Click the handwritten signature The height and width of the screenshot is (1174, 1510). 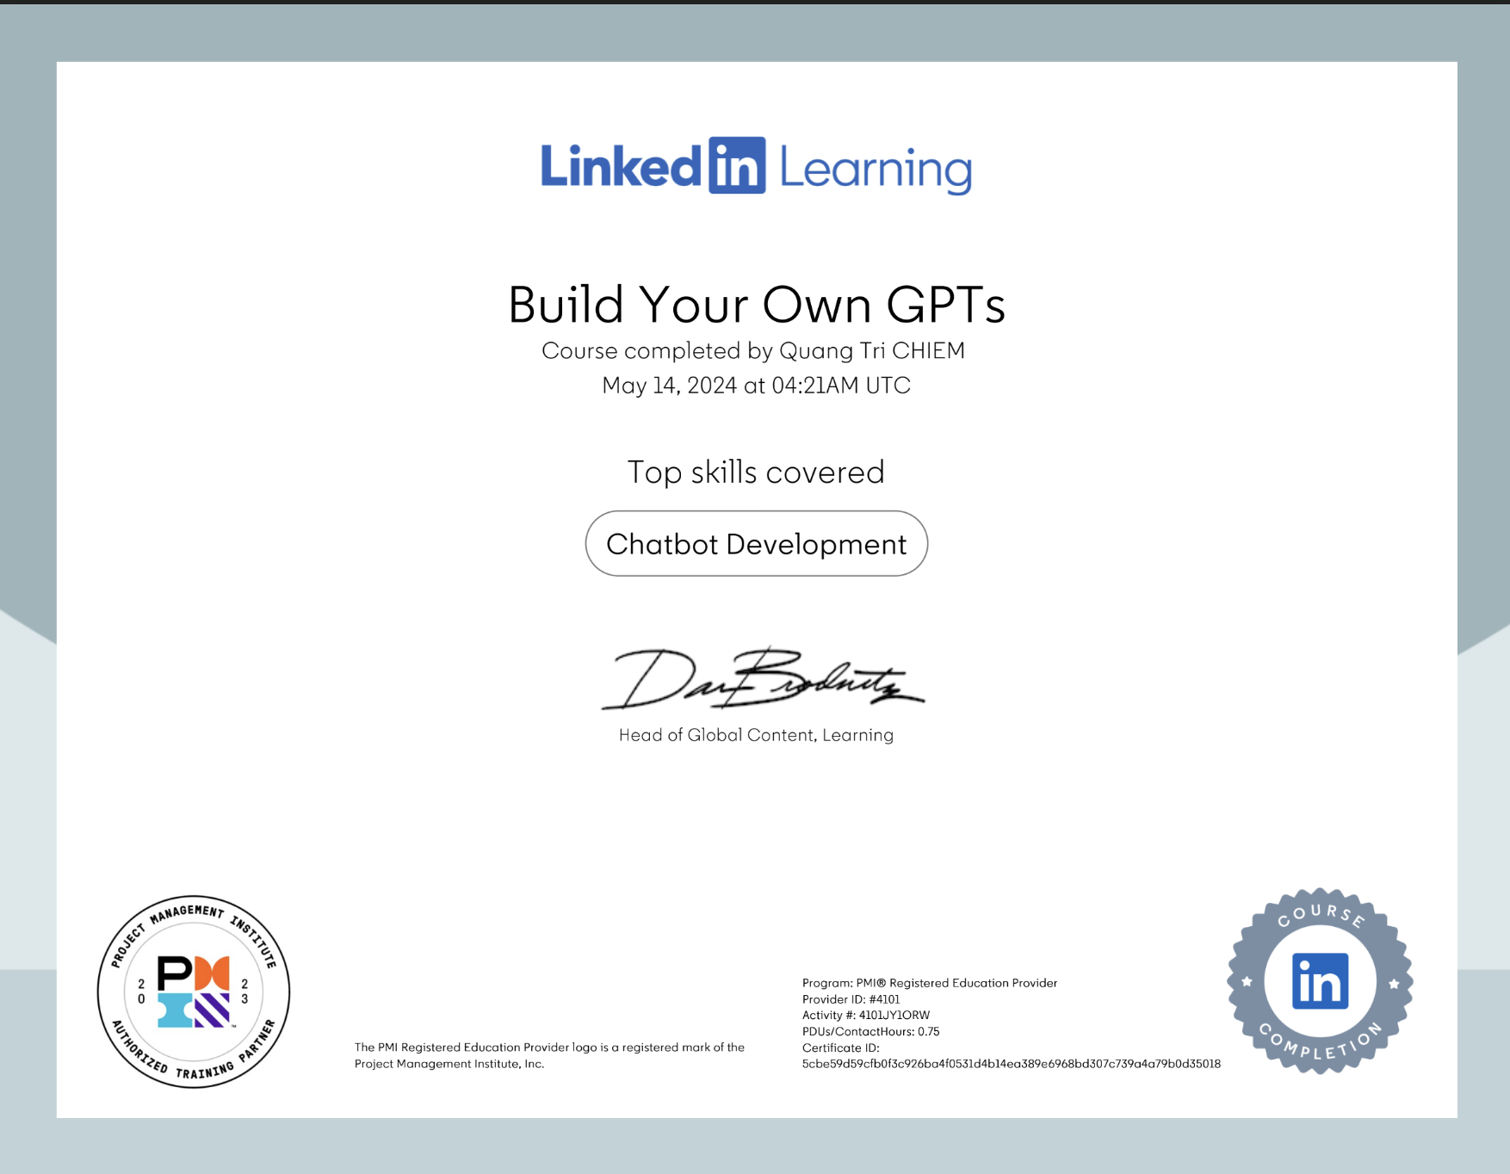click(x=762, y=678)
